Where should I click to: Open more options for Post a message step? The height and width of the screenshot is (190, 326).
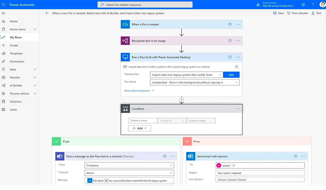[x=173, y=156]
